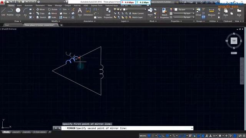The width and height of the screenshot is (246, 138).
Task: Expand the Draw panel
Action: tap(18, 21)
